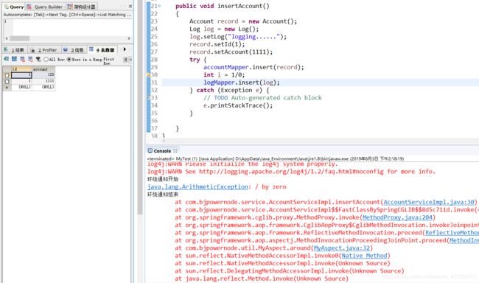479x283 pixels.
Task: Collapse the insertAccount method fold marker at line 21
Action: click(x=159, y=6)
